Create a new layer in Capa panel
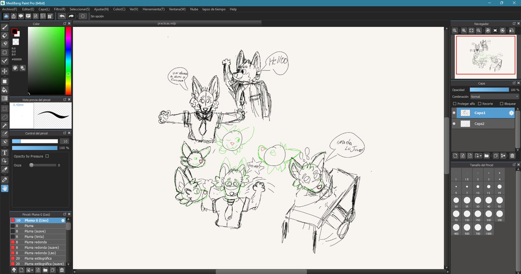 455,155
